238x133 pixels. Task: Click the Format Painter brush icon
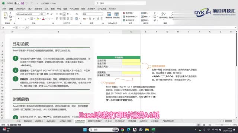[x=10, y=20]
